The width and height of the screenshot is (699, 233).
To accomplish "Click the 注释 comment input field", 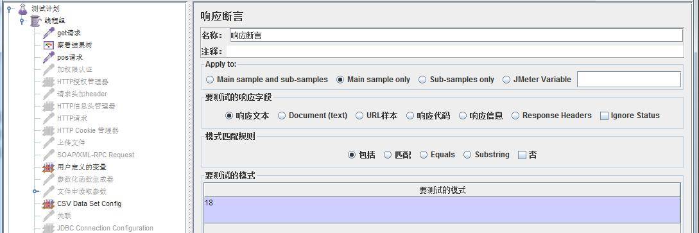I will pyautogui.click(x=454, y=51).
